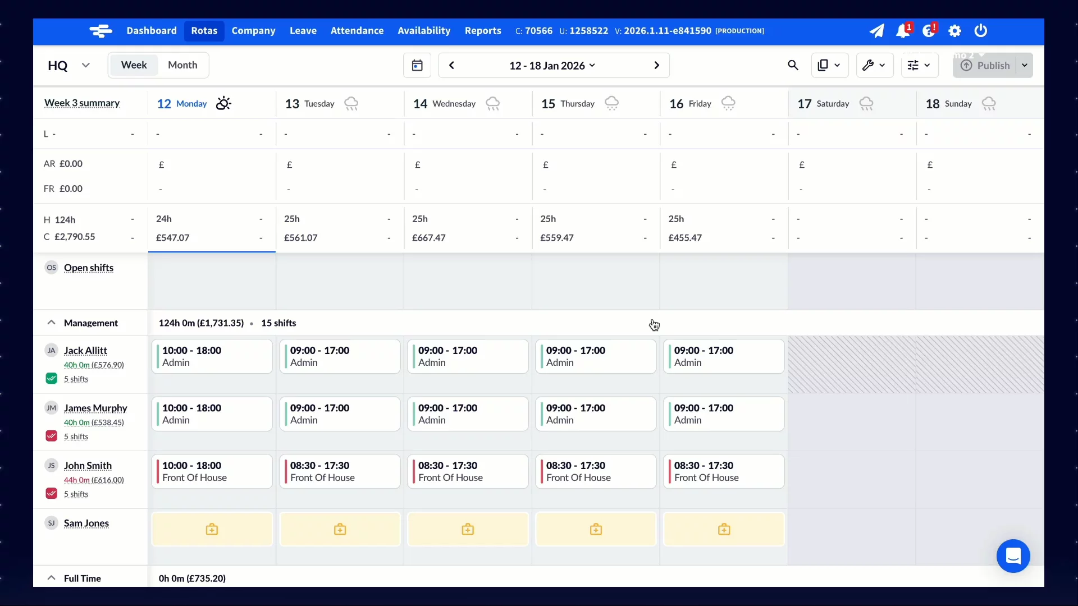Toggle Jack Allitt's green shift checkbox
Image resolution: width=1078 pixels, height=606 pixels.
(x=51, y=378)
